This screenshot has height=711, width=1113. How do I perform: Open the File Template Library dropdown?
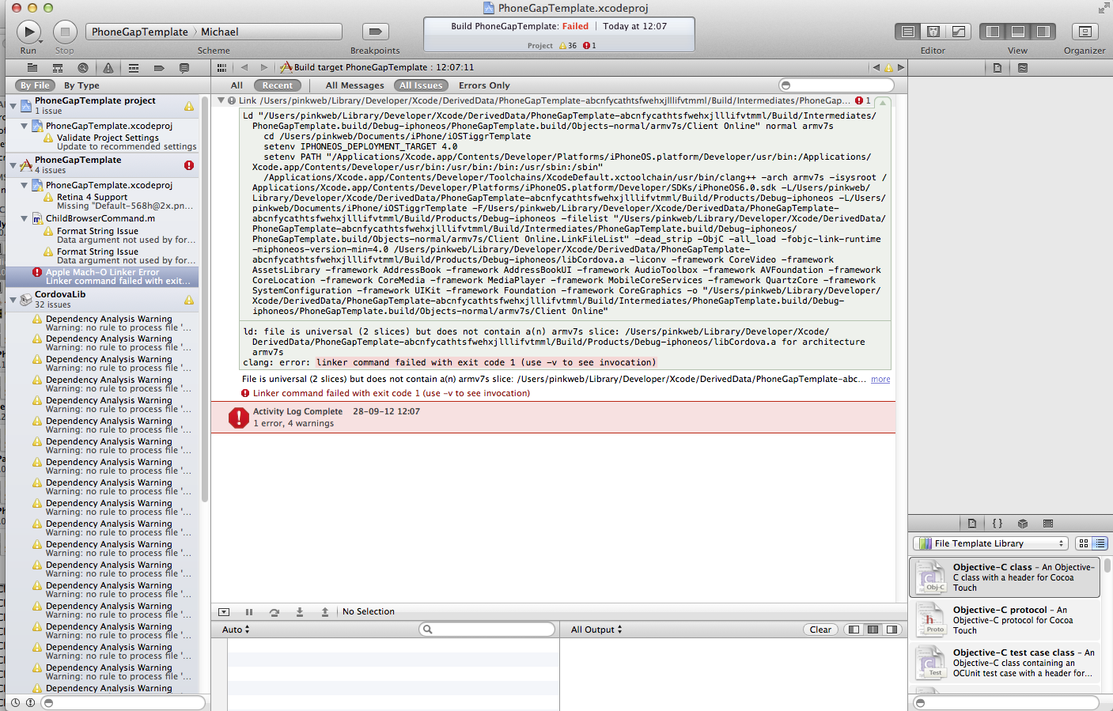[x=990, y=543]
